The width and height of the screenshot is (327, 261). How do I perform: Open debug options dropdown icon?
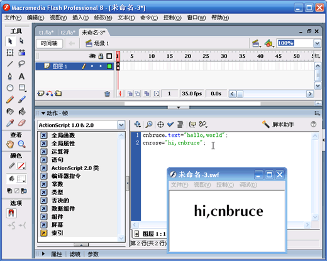[203, 124]
